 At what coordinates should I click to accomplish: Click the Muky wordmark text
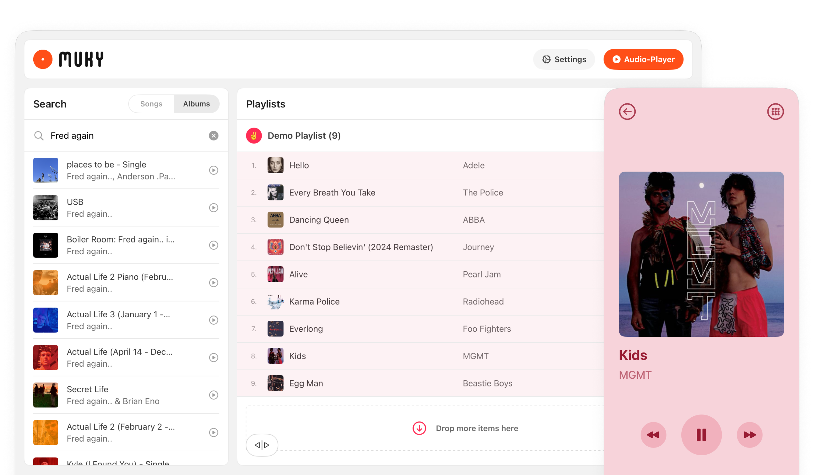(81, 59)
